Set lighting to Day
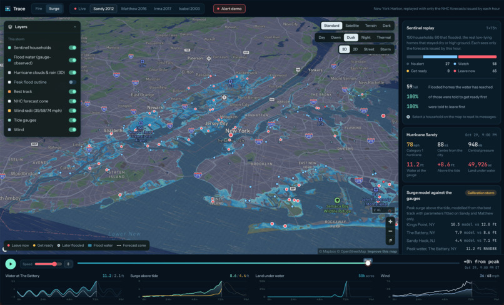This screenshot has width=504, height=305. click(322, 37)
